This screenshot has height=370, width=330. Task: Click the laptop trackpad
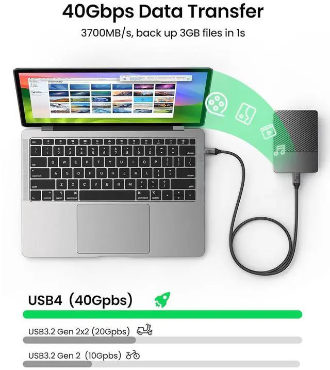coord(113,229)
